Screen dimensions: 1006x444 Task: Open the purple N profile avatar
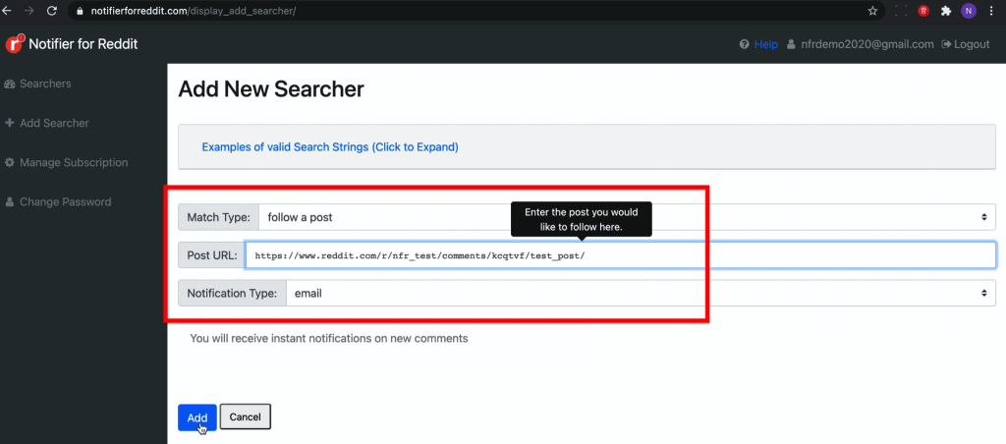968,11
